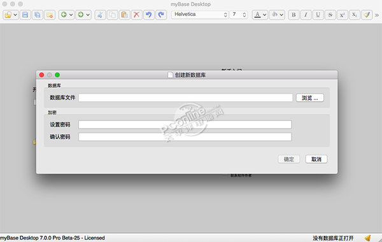Click the myBase Desktop 7.0.0 Pro status text
Image resolution: width=382 pixels, height=242 pixels.
pos(52,238)
